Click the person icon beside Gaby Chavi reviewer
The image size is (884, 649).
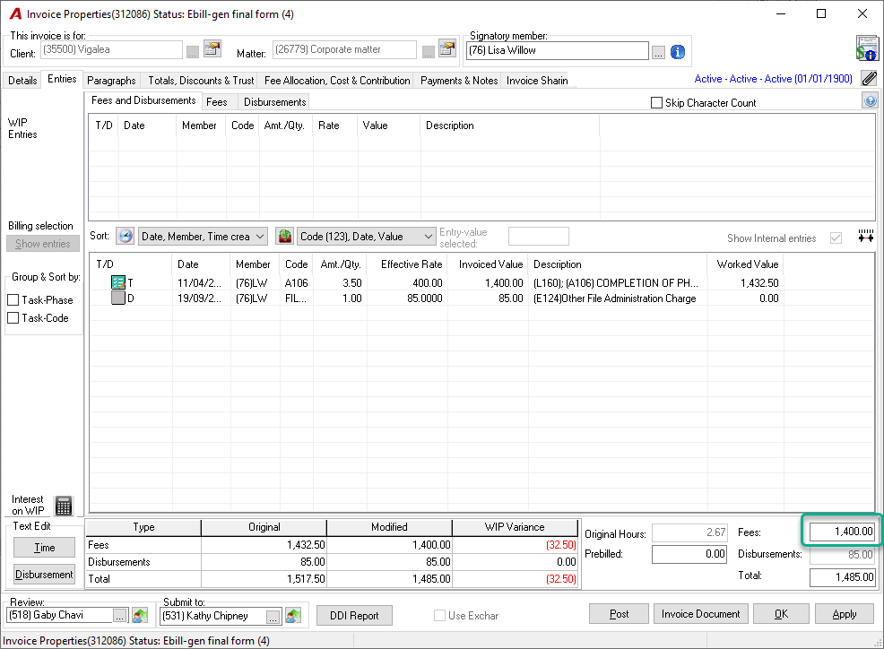tap(139, 616)
